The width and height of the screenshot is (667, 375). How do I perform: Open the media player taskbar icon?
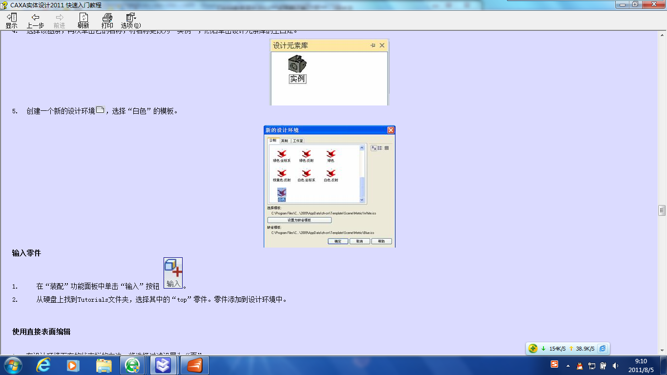point(73,365)
